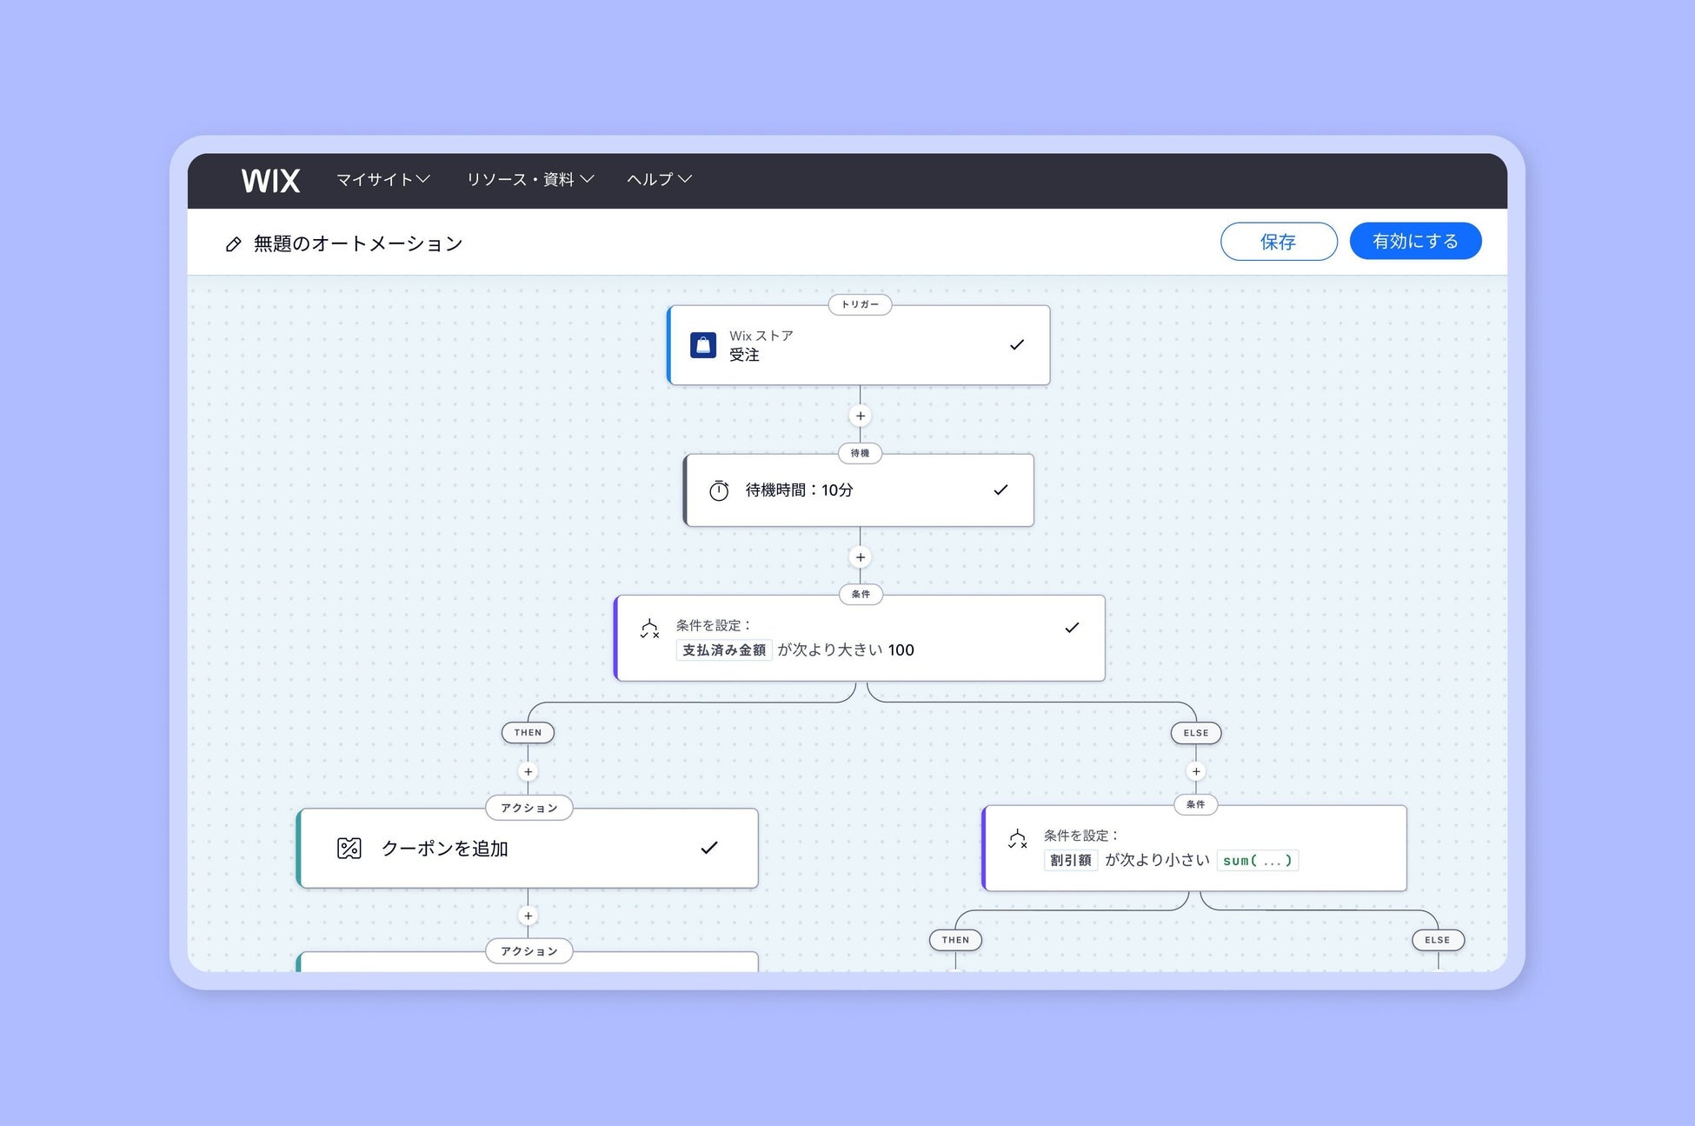
Task: Click the WIX logo
Action: 270,181
